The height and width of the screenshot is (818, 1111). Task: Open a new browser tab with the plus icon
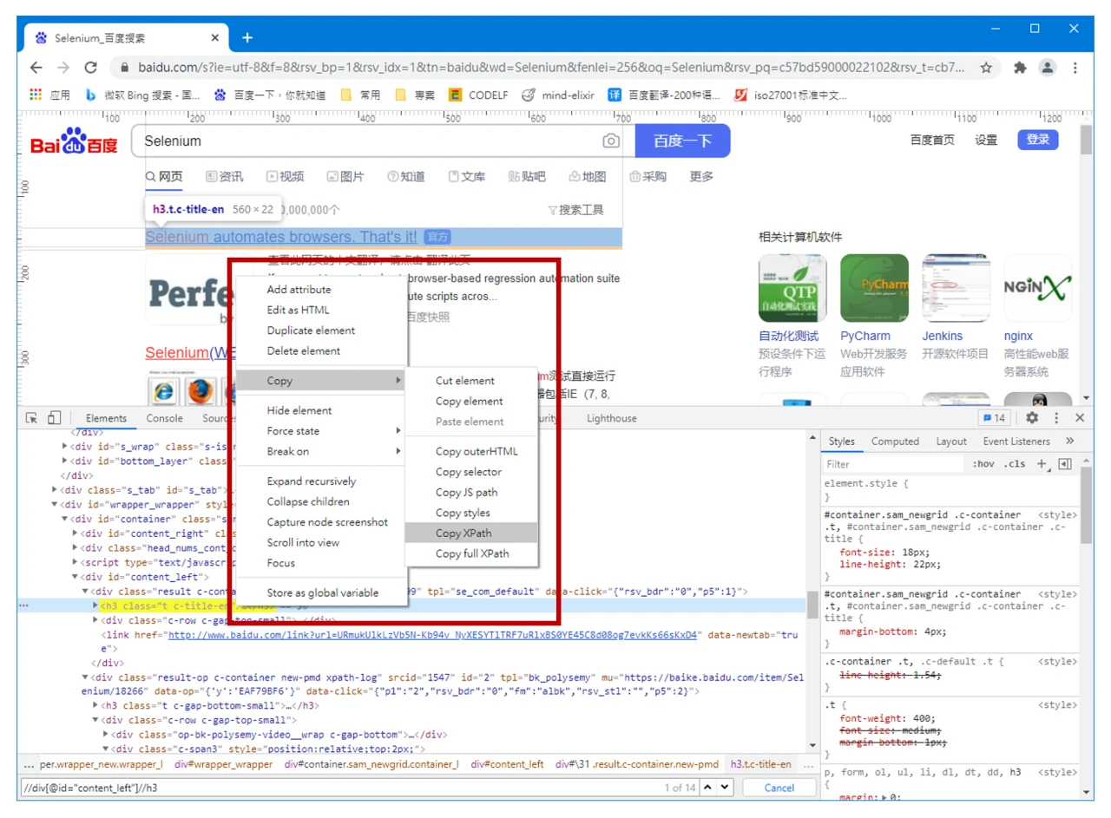(247, 37)
